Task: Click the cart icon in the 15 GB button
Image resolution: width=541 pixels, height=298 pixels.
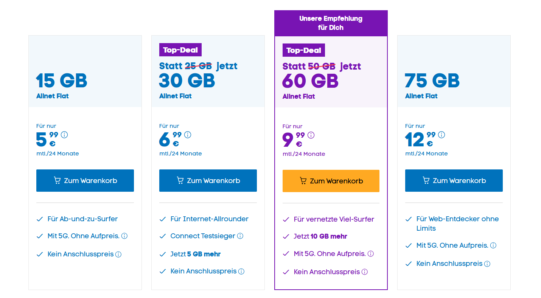Action: coord(57,180)
